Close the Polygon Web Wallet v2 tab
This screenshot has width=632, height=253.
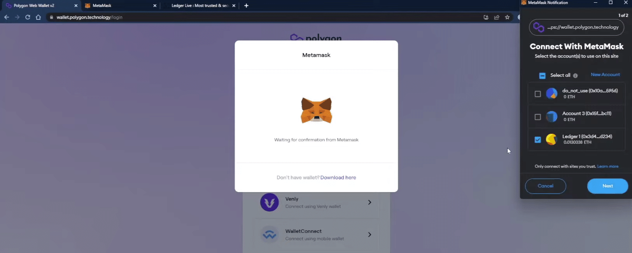coord(76,5)
